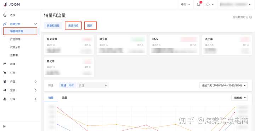Viewport: 255px width, 131px height.
Task: Click the 分析数据时区 label
Action: click(x=240, y=17)
